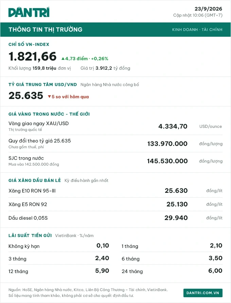This screenshot has width=231, height=303.
Task: Click the 'USD/ounce' unit
Action: [211, 127]
